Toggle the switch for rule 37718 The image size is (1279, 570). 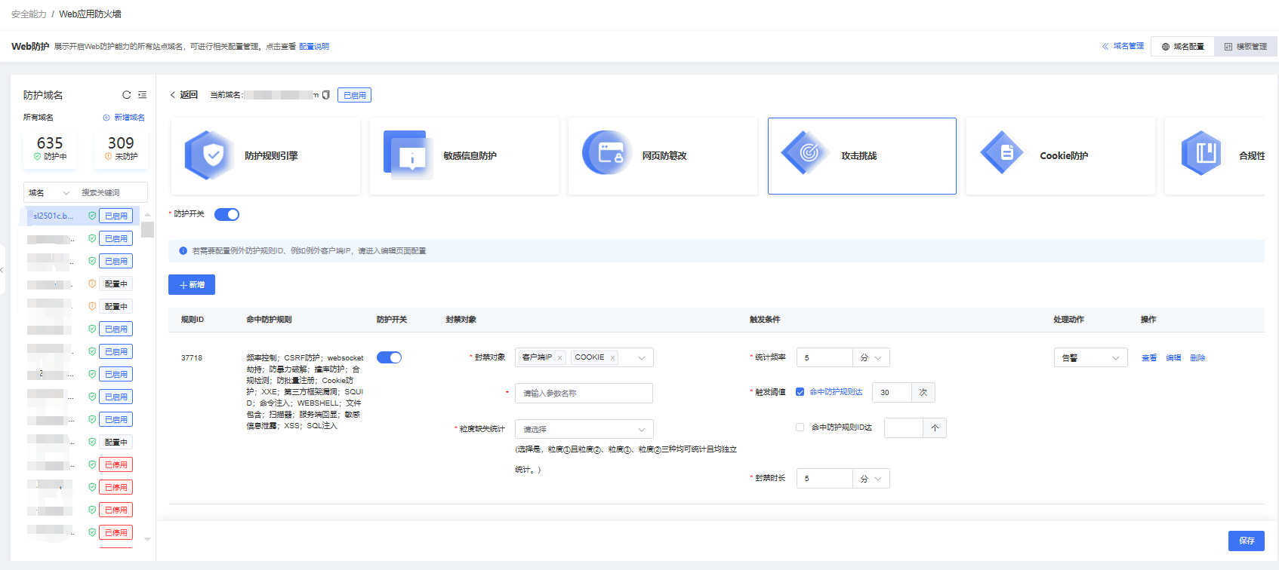click(389, 357)
